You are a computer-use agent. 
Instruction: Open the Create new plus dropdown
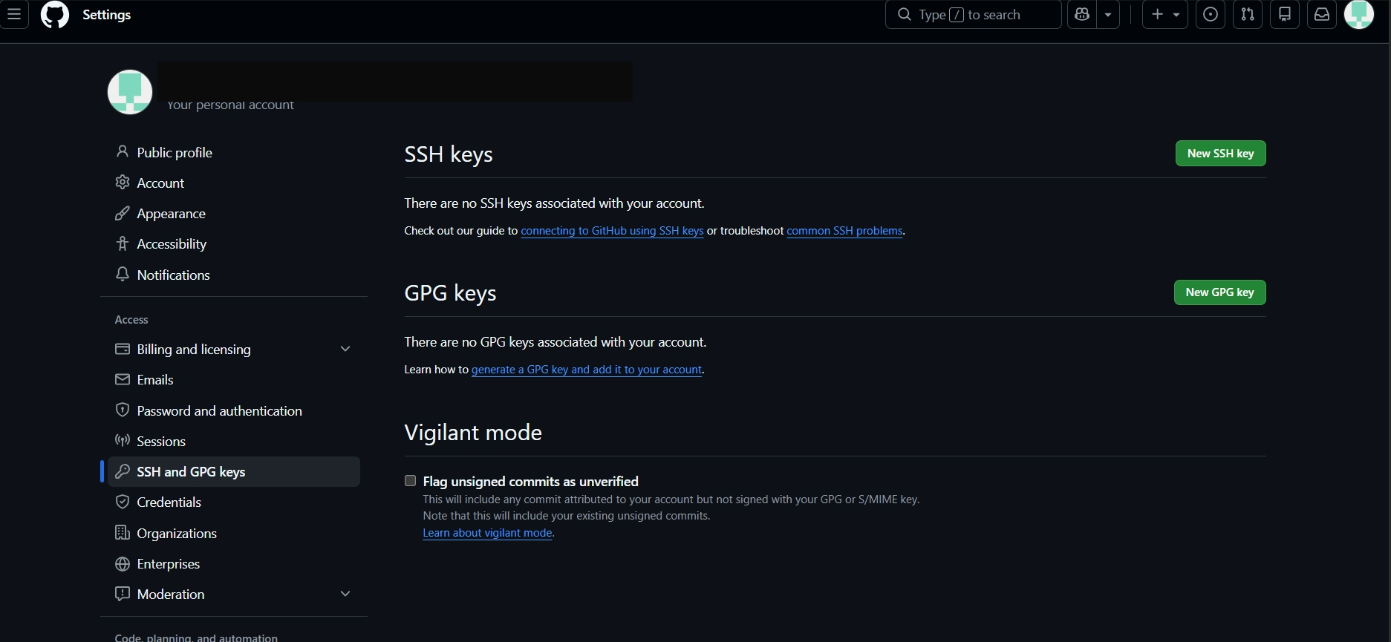coord(1165,15)
